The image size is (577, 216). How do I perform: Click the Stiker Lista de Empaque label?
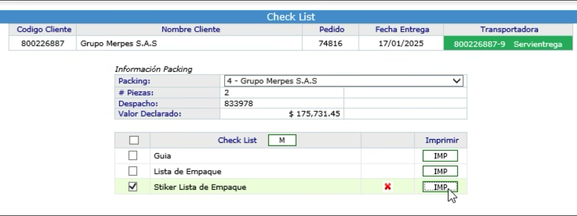point(200,187)
